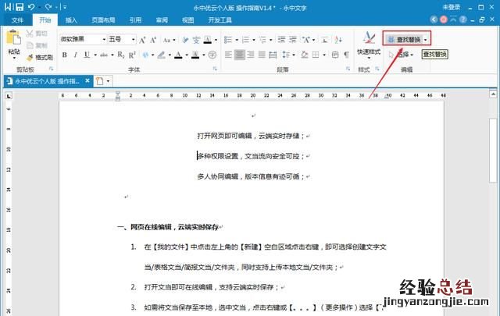Screen dimensions: 500x316
Task: Toggle strikethrough (abc) formatting
Action: point(104,55)
